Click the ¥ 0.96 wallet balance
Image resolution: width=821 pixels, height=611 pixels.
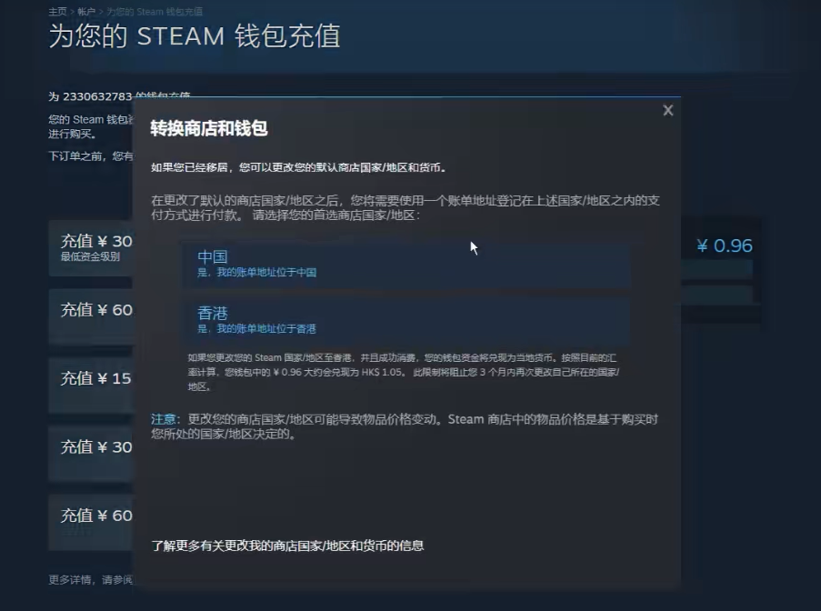pos(725,245)
